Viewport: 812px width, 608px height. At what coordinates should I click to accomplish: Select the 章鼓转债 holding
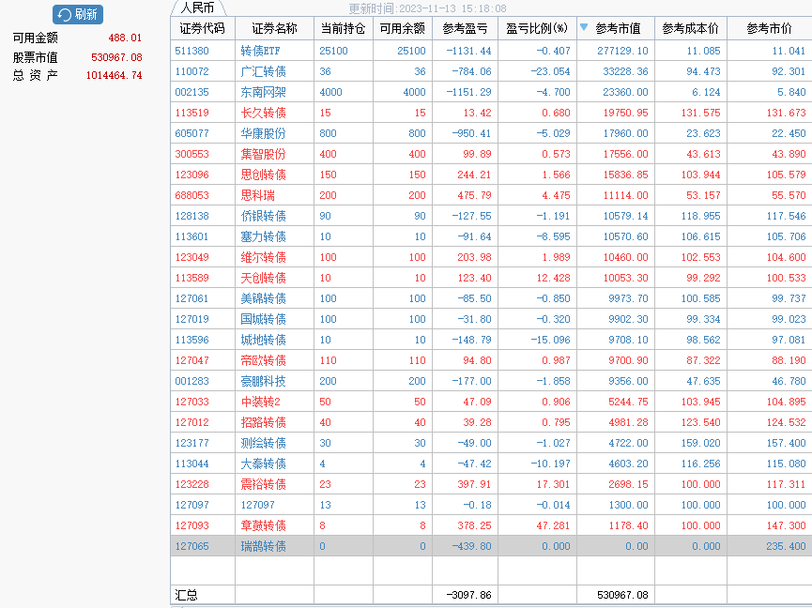263,525
